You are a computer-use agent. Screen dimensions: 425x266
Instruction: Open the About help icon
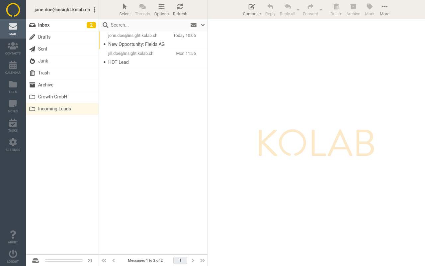click(13, 237)
